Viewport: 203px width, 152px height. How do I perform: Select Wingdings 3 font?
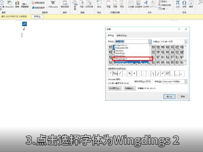point(132,62)
